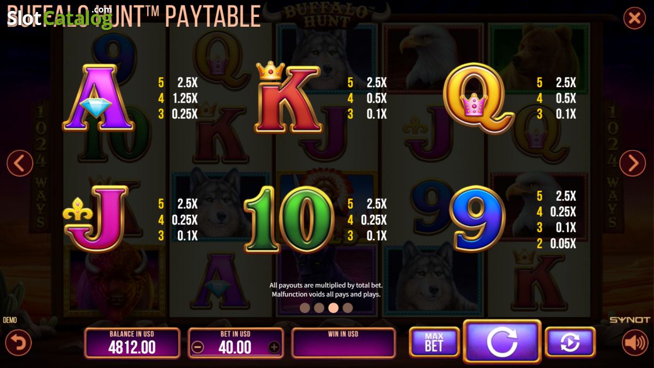Advance to the next paytable page arrow
The image size is (654, 368).
(633, 163)
